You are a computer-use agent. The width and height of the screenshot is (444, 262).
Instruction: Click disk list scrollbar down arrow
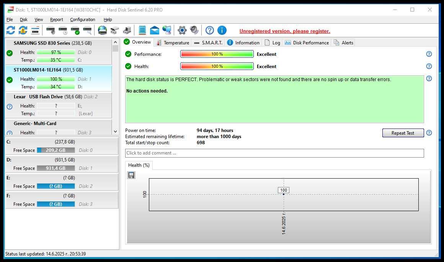click(115, 132)
